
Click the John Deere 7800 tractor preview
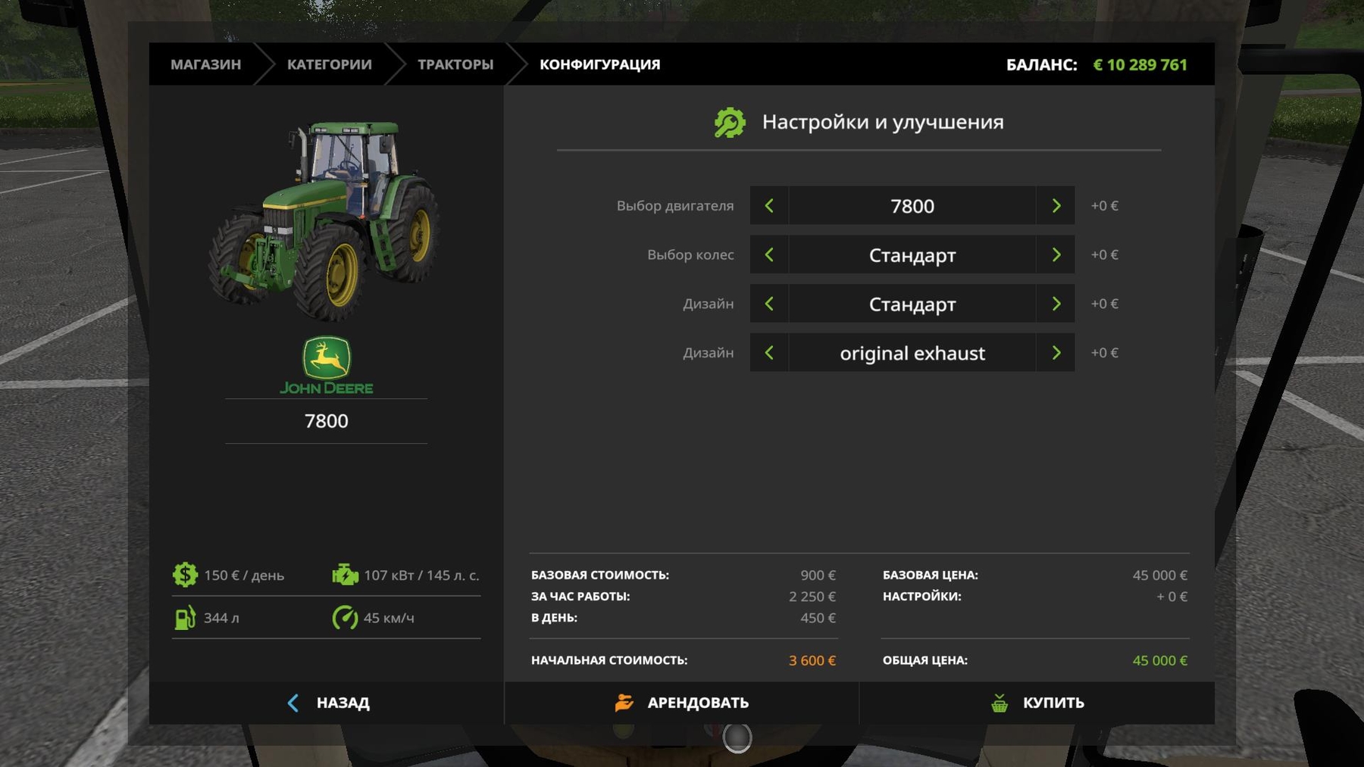click(326, 220)
